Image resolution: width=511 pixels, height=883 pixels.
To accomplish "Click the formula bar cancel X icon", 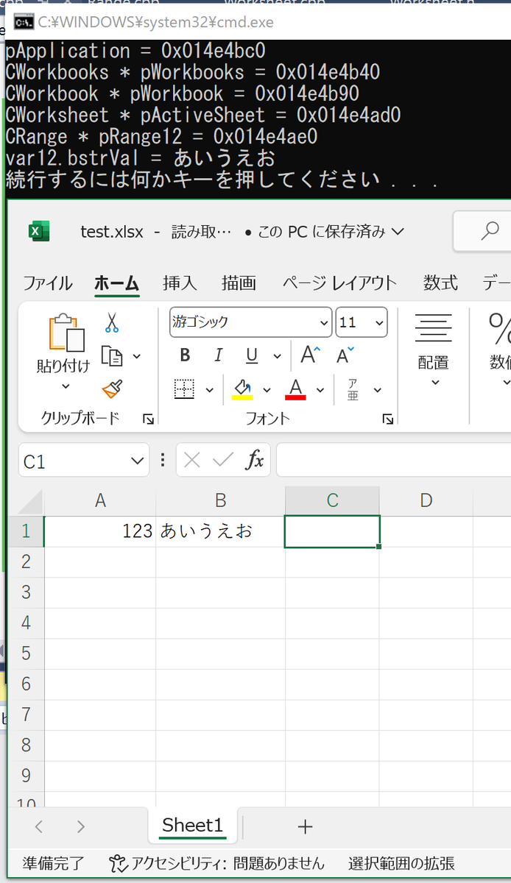I will click(x=192, y=461).
